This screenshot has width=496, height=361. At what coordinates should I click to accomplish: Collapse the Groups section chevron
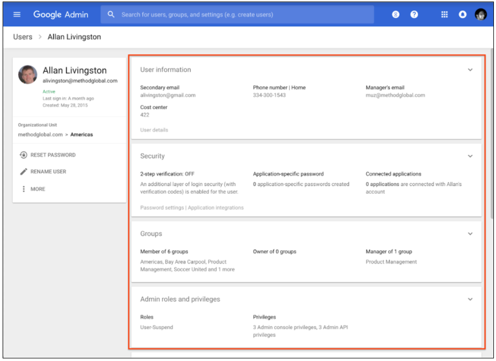470,234
